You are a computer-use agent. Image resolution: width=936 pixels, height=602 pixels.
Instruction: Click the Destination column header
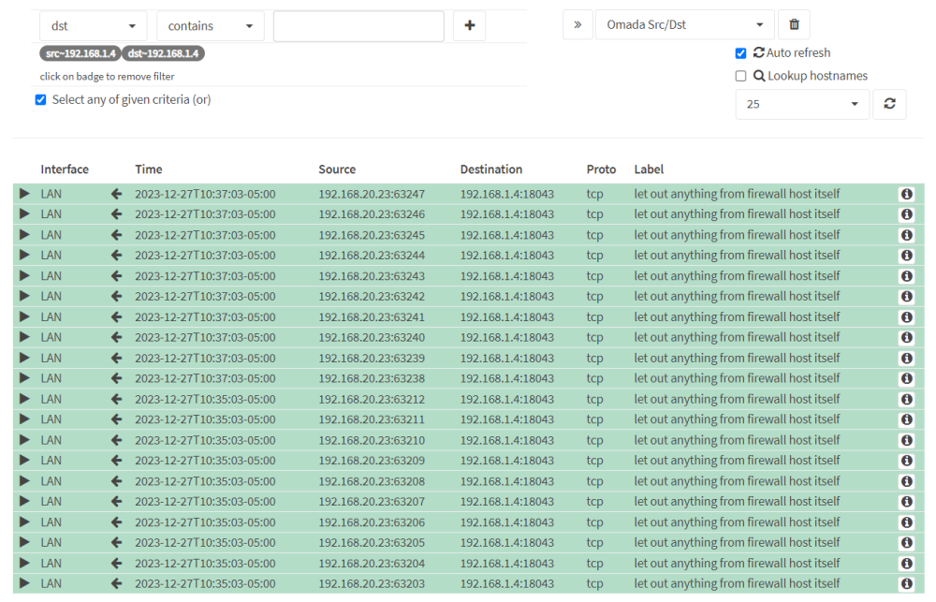click(x=491, y=169)
